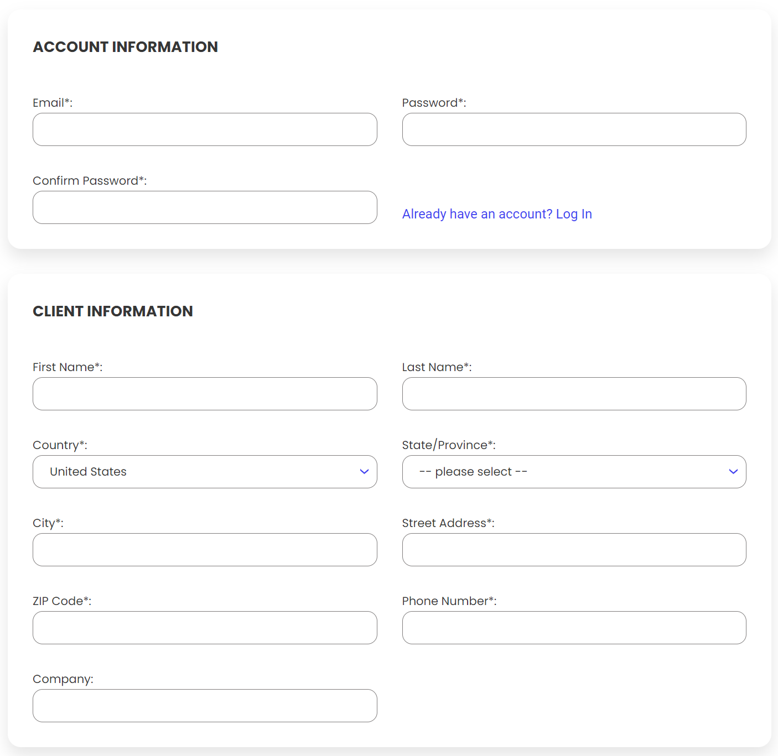778x756 pixels.
Task: Select the Confirm Password field
Action: (205, 207)
